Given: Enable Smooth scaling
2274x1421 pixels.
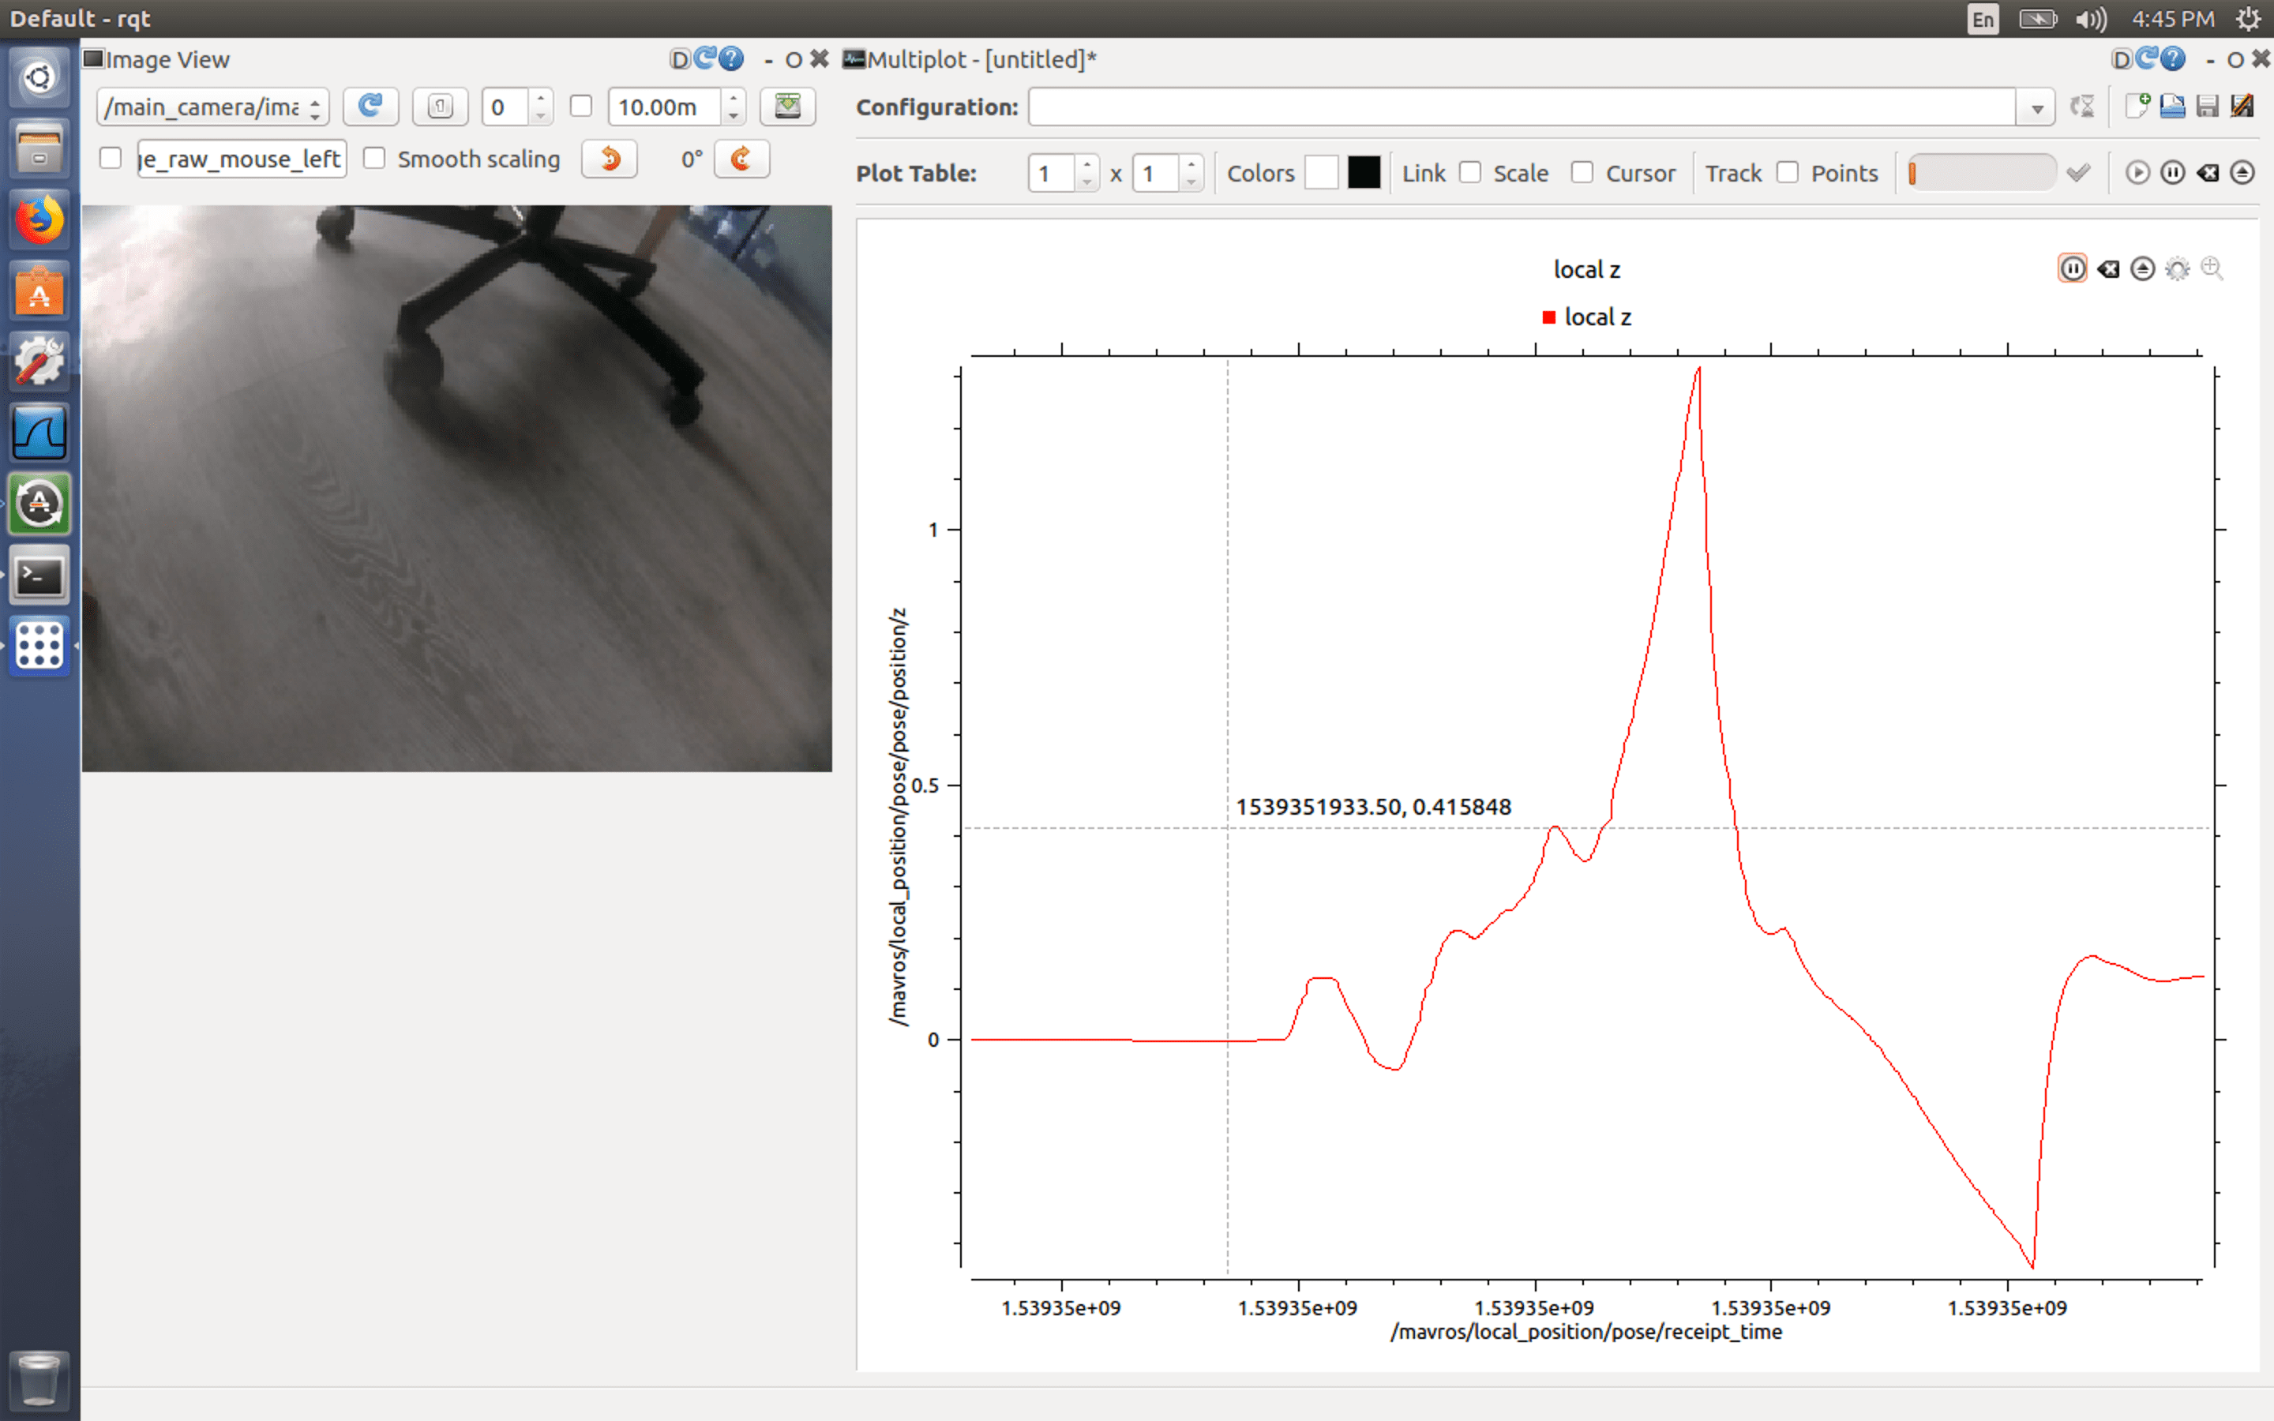Looking at the screenshot, I should (375, 159).
